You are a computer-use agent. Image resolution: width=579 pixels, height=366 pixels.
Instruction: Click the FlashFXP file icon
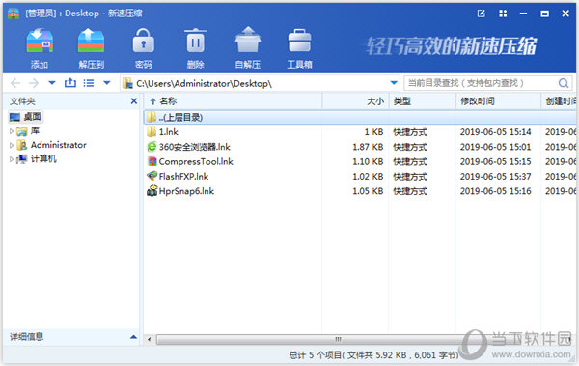[x=152, y=176]
